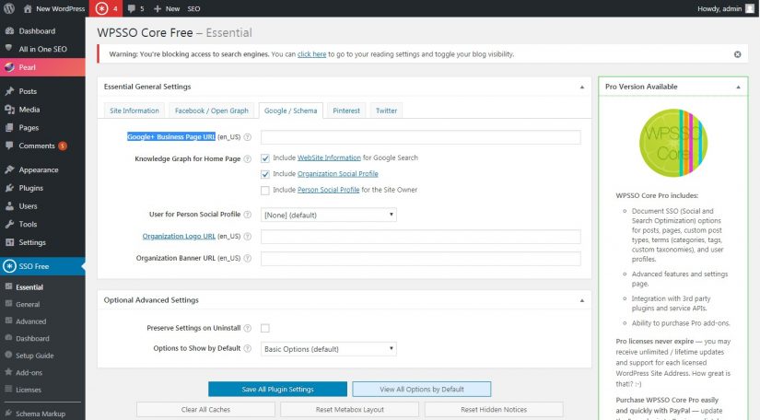
Task: Click help icon for Preserve Settings on Uninstall
Action: [x=247, y=328]
